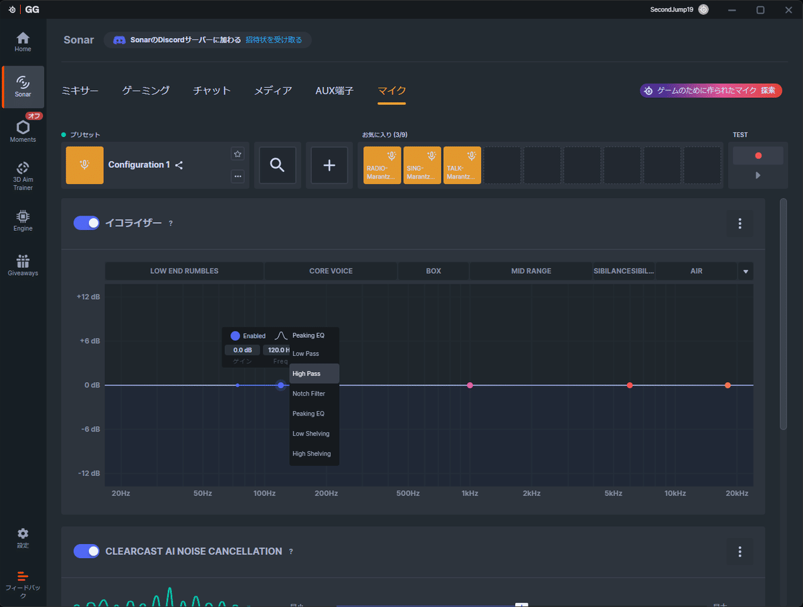803x607 pixels.
Task: Choose High Shelving filter type
Action: [315, 454]
